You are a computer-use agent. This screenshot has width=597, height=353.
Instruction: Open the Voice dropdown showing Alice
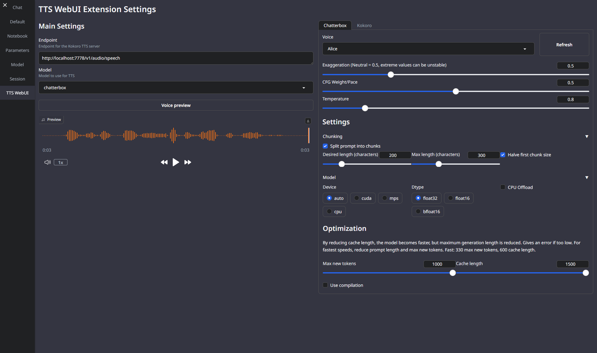428,48
